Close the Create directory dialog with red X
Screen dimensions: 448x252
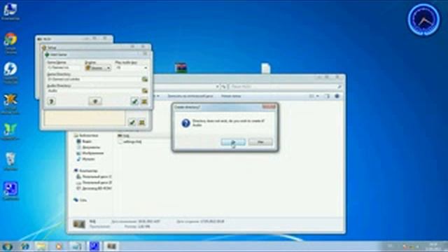(269, 106)
